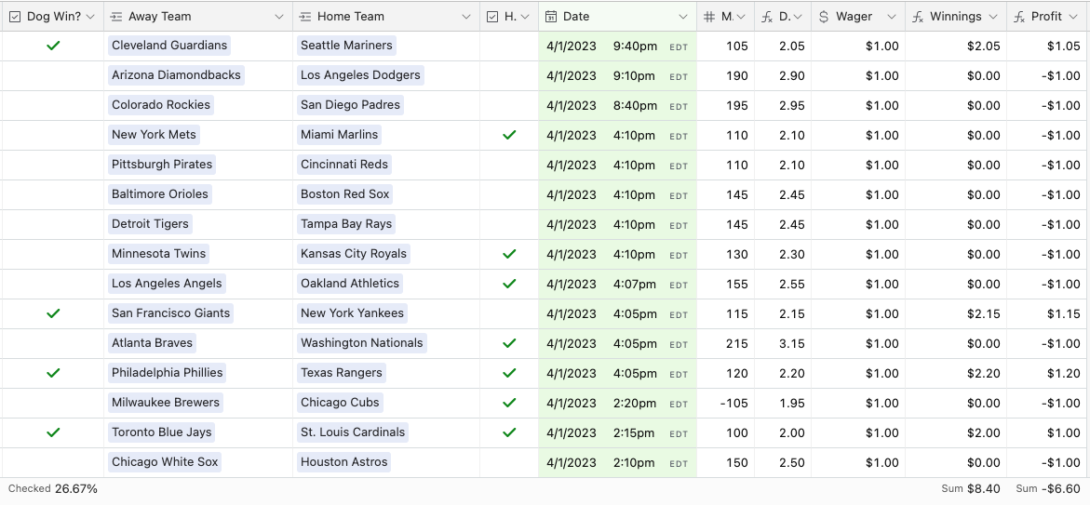Select the 9:10pm date cell for Dodgers game
1090x505 pixels.
pos(617,75)
